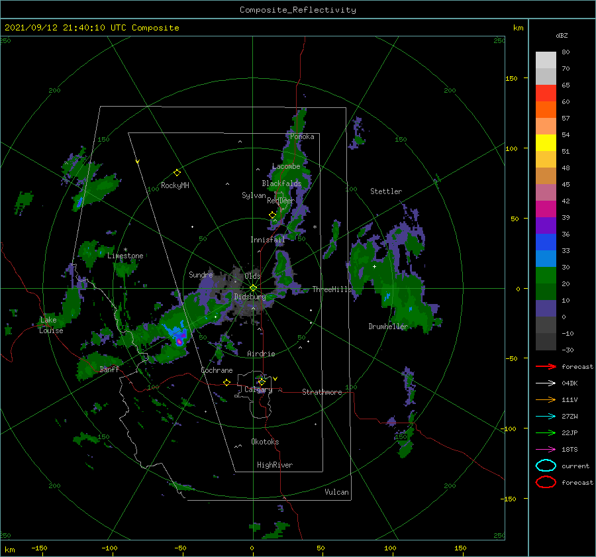Select the bright orange swatch between 60 and 57
The image size is (596, 557).
[546, 110]
